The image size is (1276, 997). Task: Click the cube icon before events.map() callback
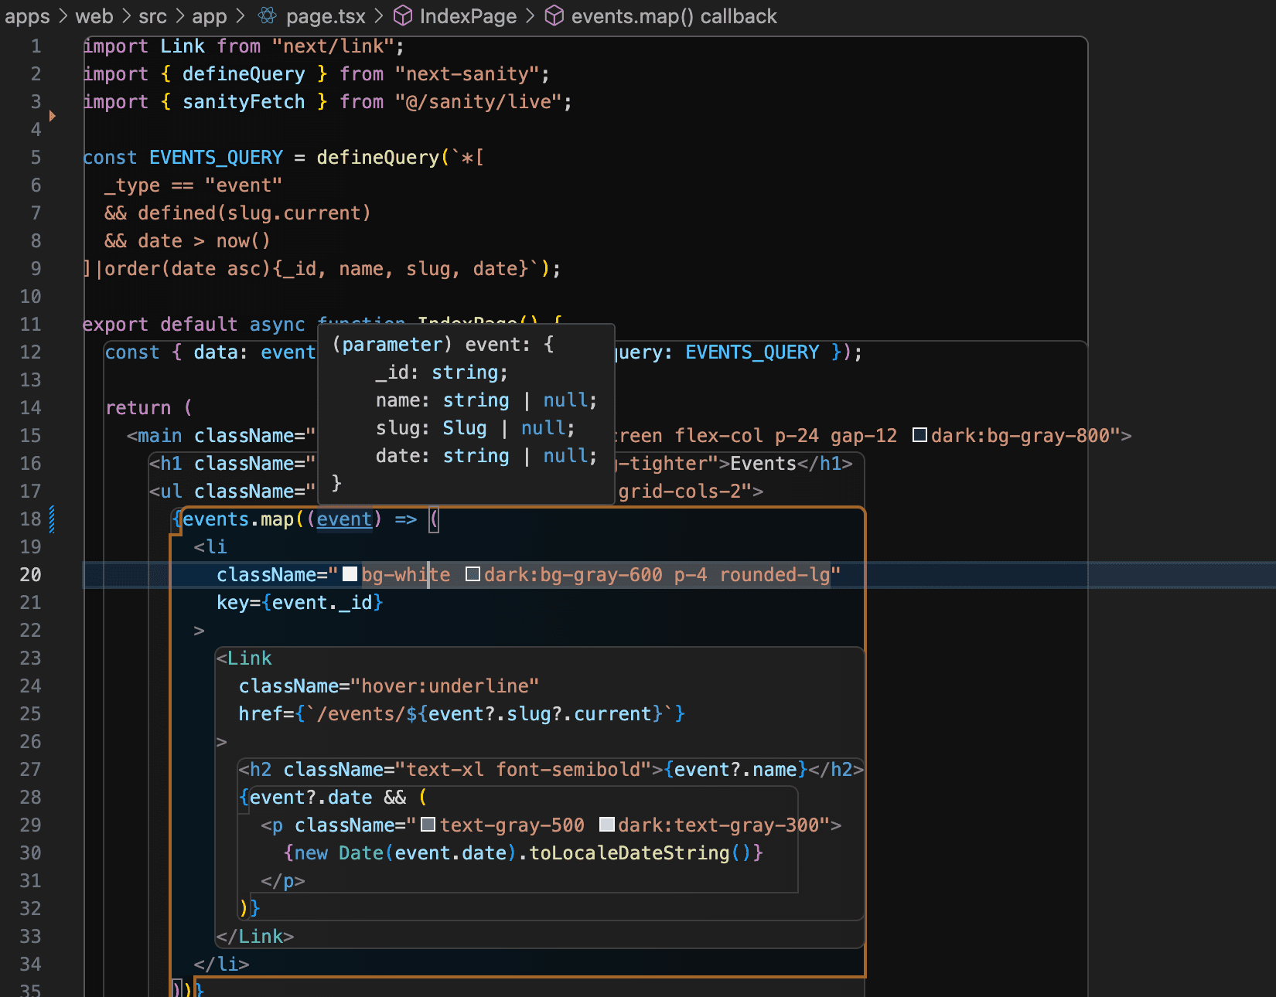[554, 15]
